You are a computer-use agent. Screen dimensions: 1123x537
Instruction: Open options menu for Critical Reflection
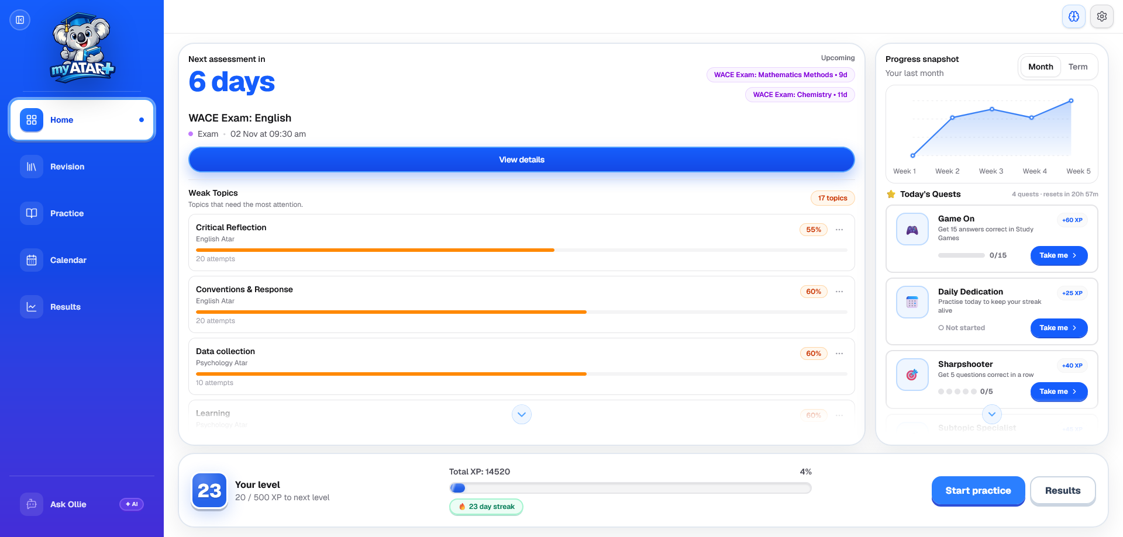[x=839, y=230]
